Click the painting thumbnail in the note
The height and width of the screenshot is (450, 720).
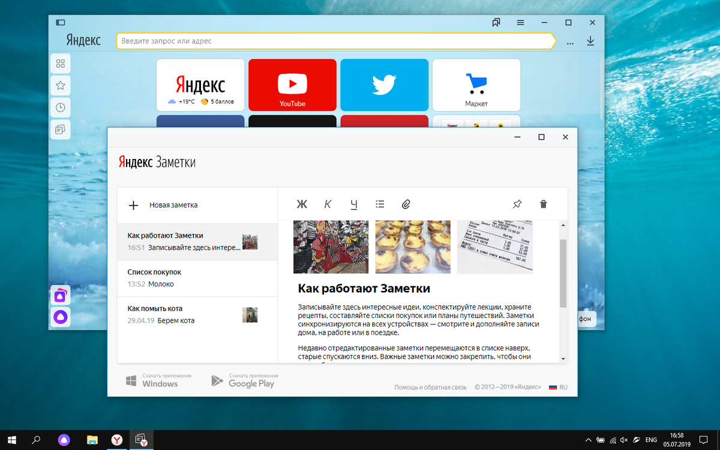click(330, 247)
